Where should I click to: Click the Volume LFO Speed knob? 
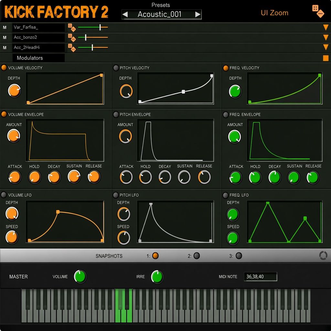(12, 237)
